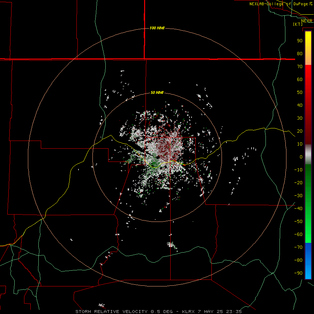Click the 30 value on the velocity scale
Screen dimensions: 314x314
300,118
